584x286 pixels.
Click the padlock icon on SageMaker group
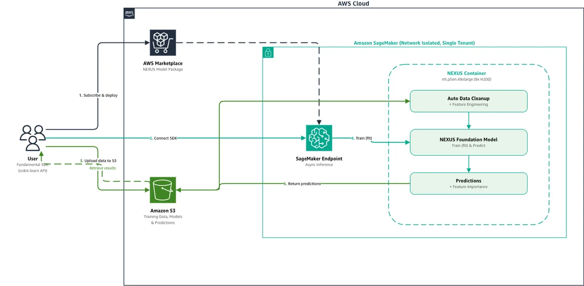tap(268, 53)
